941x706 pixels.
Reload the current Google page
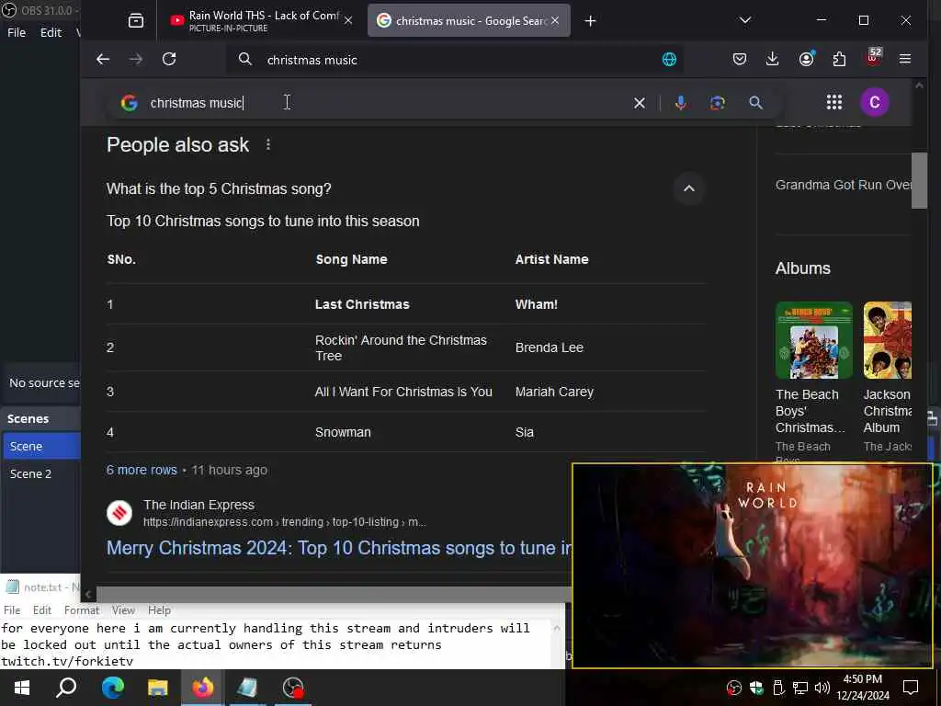tap(169, 59)
